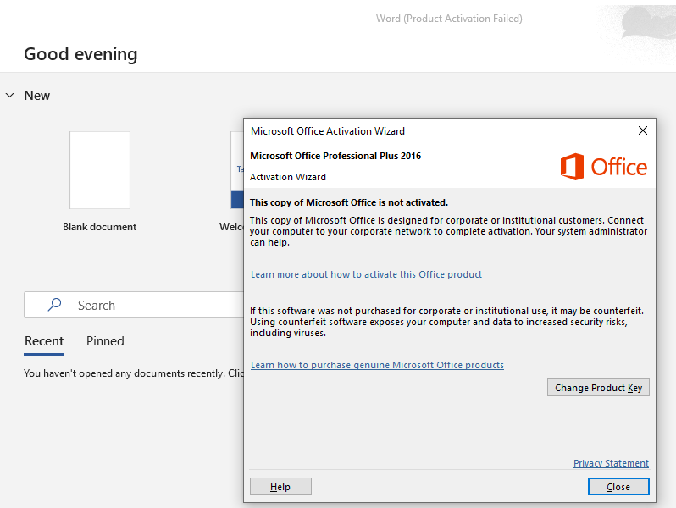
Task: Click the Blank document caption text
Action: tap(100, 227)
